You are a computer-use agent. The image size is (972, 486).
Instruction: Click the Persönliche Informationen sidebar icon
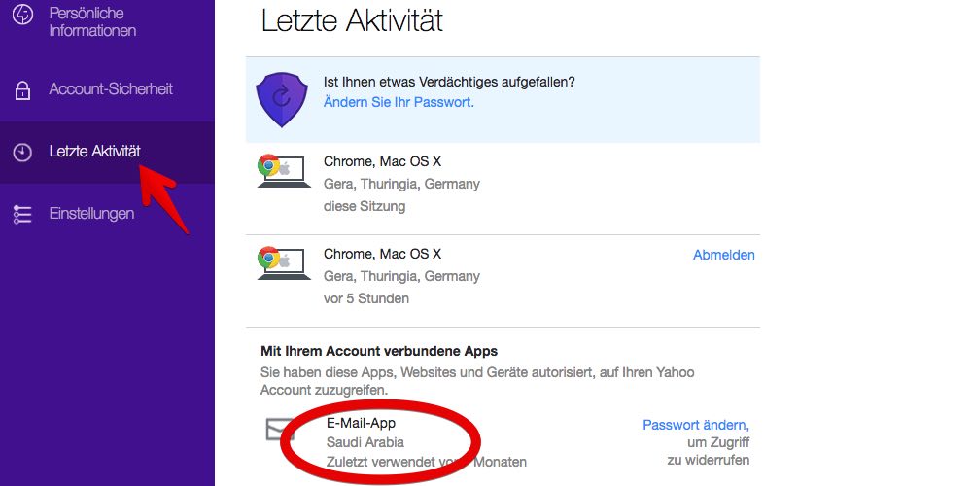click(23, 14)
